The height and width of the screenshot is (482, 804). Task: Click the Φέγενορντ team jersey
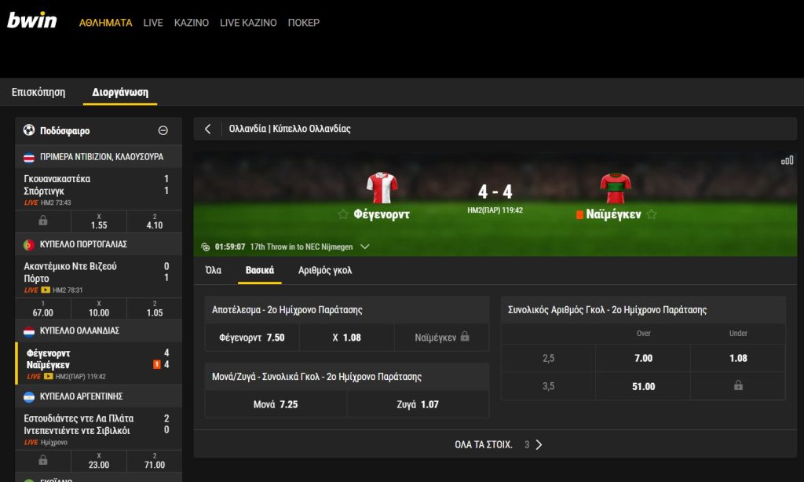point(382,187)
